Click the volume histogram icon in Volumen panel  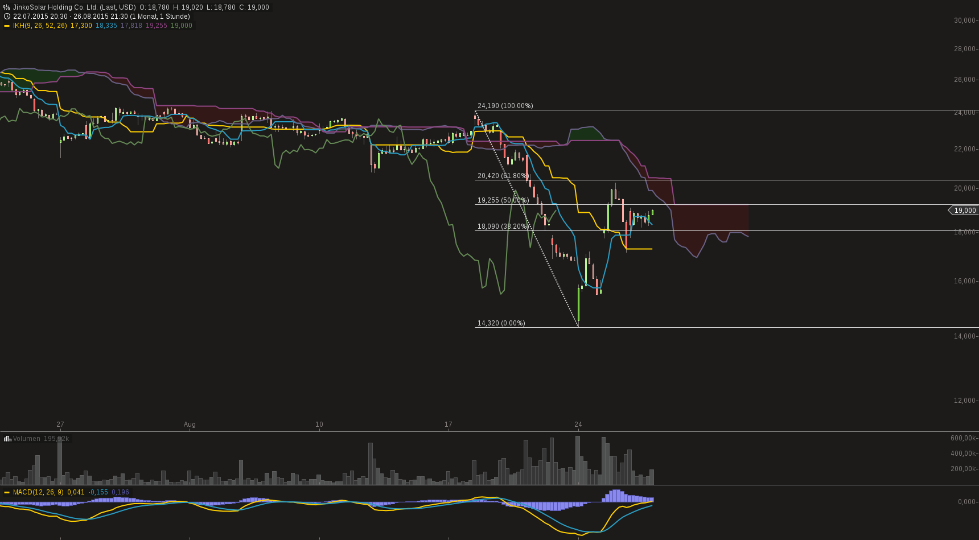[6, 438]
